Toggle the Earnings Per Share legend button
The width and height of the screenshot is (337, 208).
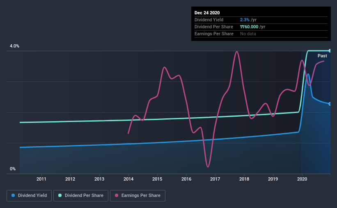click(138, 196)
